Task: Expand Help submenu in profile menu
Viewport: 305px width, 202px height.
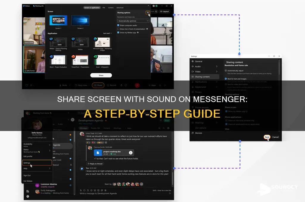Action: click(x=50, y=168)
